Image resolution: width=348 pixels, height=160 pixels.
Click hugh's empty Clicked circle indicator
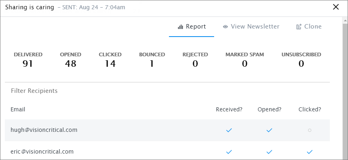(x=310, y=130)
